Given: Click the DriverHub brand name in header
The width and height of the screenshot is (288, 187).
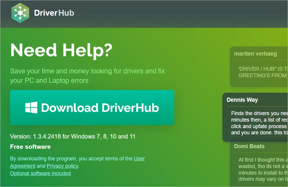Looking at the screenshot, I should [x=54, y=13].
